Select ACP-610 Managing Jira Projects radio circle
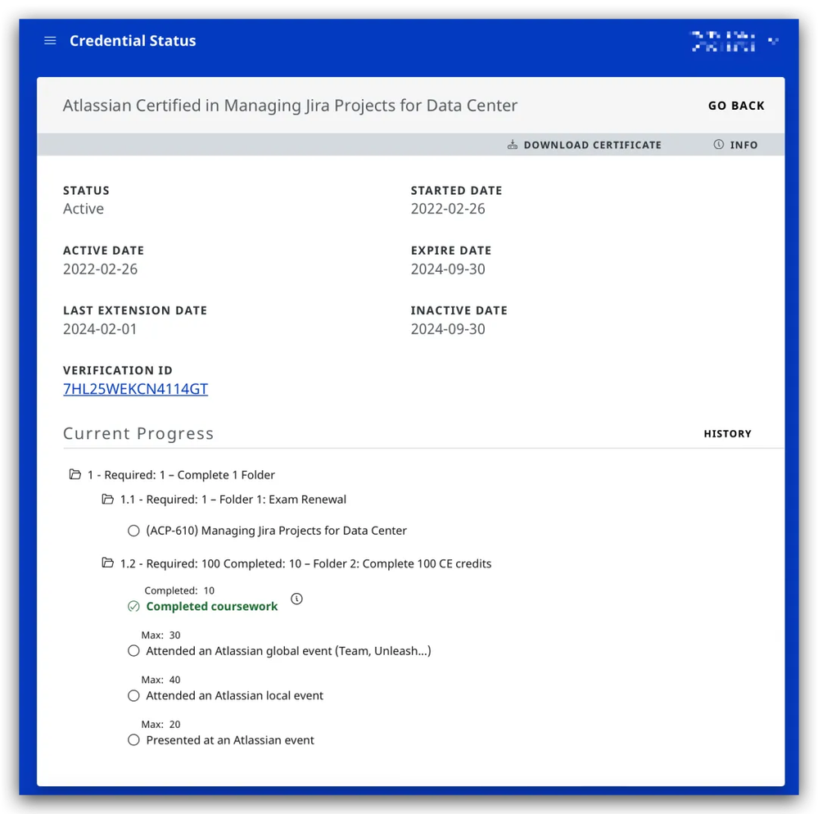The width and height of the screenshot is (818, 814). coord(133,531)
